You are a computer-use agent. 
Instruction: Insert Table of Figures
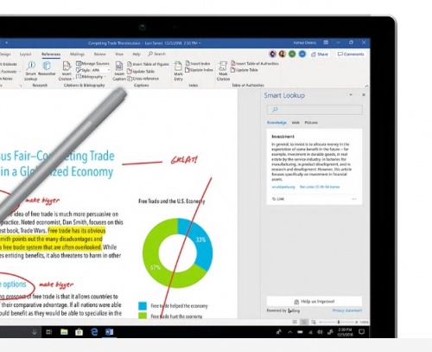click(148, 64)
